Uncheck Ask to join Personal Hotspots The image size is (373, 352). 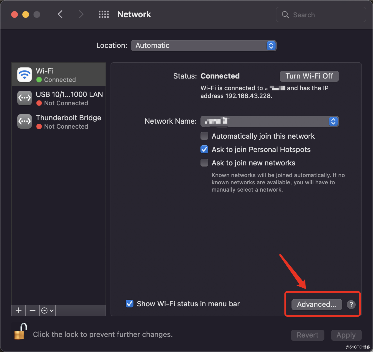(x=204, y=149)
